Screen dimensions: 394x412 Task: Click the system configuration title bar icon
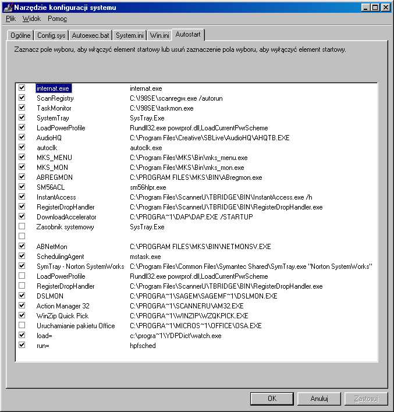tap(7, 7)
